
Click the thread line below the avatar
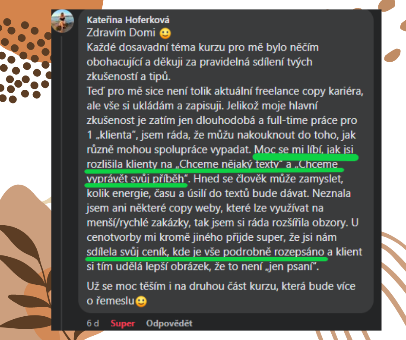tap(62, 181)
